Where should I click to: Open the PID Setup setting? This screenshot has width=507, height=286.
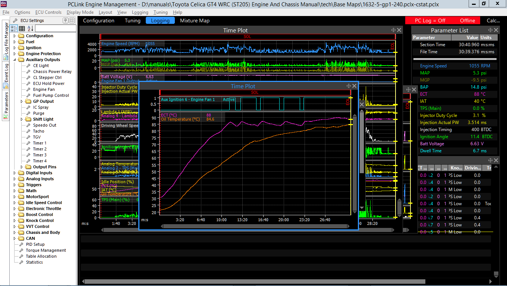35,244
